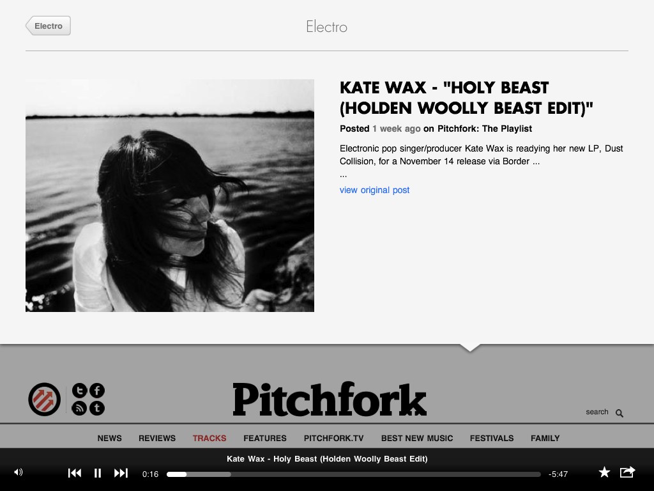Click the '1 week ago' timestamp

[x=396, y=129]
